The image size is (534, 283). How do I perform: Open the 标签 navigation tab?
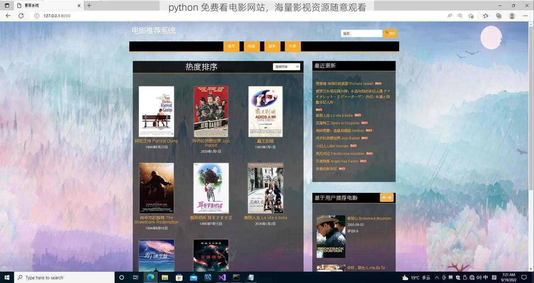pyautogui.click(x=252, y=46)
